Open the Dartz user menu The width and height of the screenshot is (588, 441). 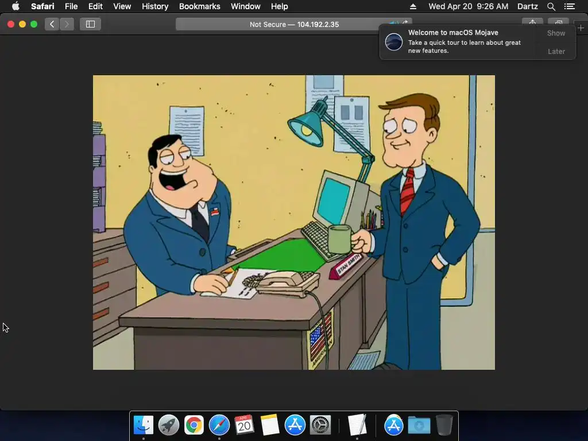(527, 6)
